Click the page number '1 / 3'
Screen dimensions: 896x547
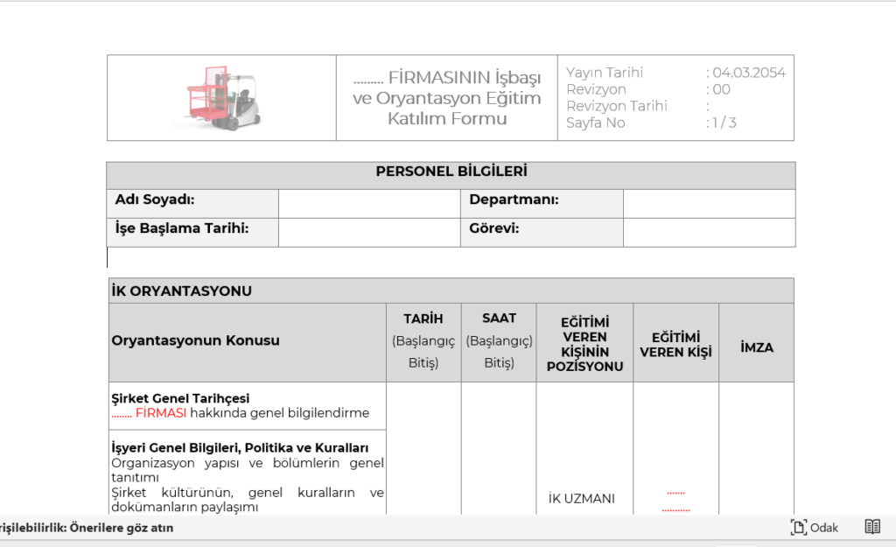pos(724,123)
